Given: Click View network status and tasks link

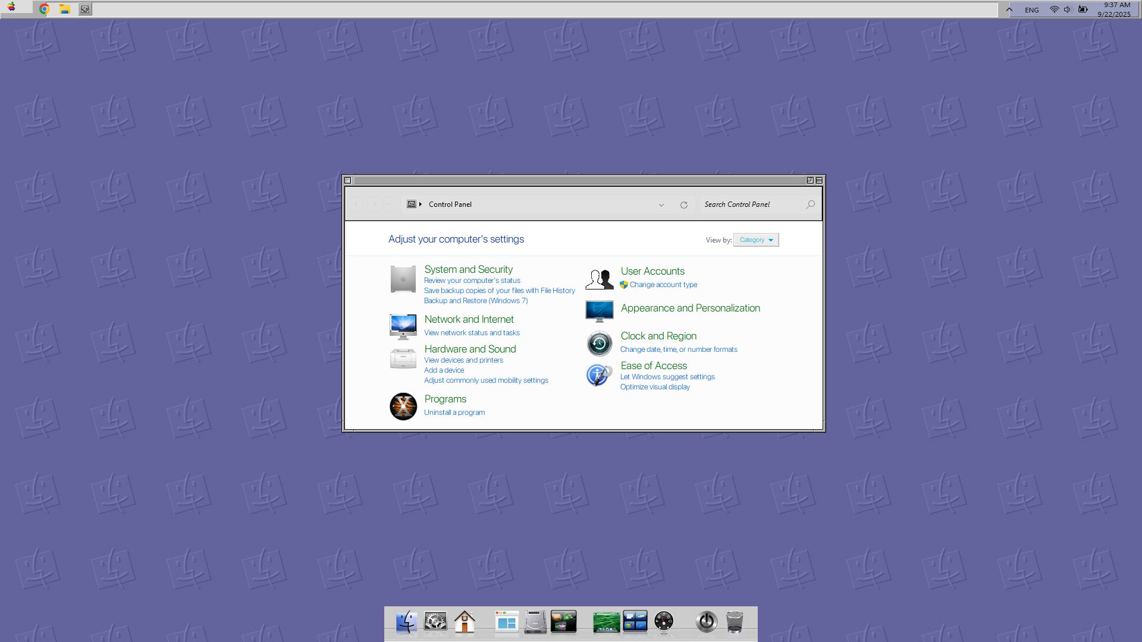Looking at the screenshot, I should pyautogui.click(x=472, y=333).
